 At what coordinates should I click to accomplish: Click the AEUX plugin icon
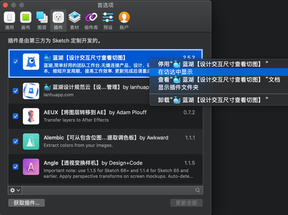[31, 116]
